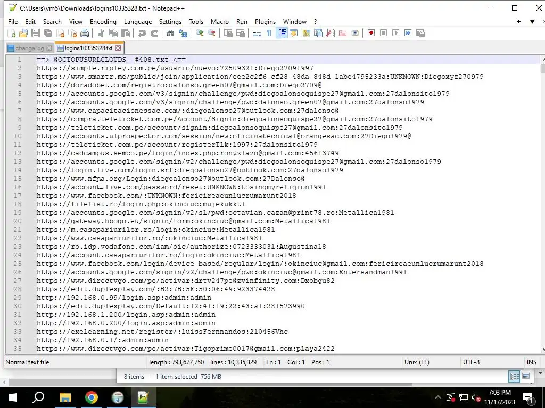Screen dimensions: 545x408
Task: Open File Explorer from the taskbar
Action: coord(65,397)
